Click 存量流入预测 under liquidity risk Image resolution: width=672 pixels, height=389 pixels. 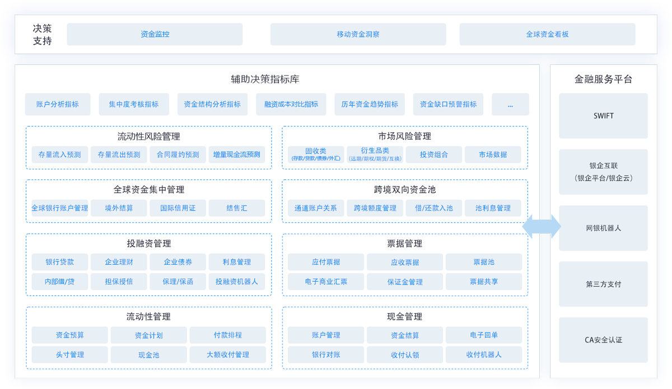point(60,154)
